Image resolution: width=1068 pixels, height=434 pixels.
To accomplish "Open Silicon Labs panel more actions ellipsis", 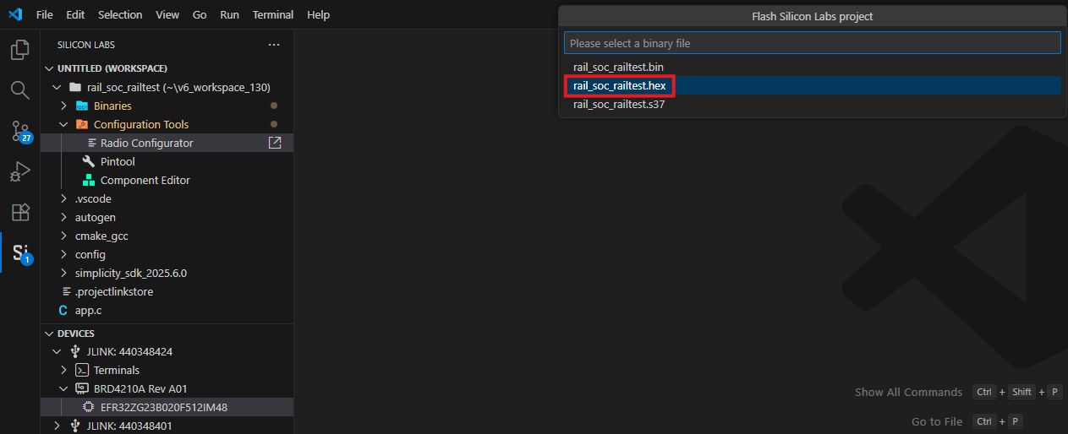I will click(x=273, y=45).
